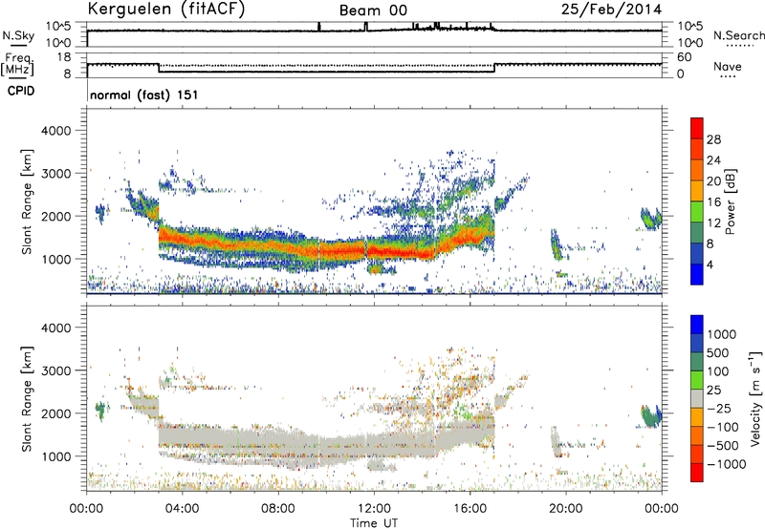Click the 'Freq. [MHz]' axis label
The height and width of the screenshot is (529, 765).
(x=17, y=64)
